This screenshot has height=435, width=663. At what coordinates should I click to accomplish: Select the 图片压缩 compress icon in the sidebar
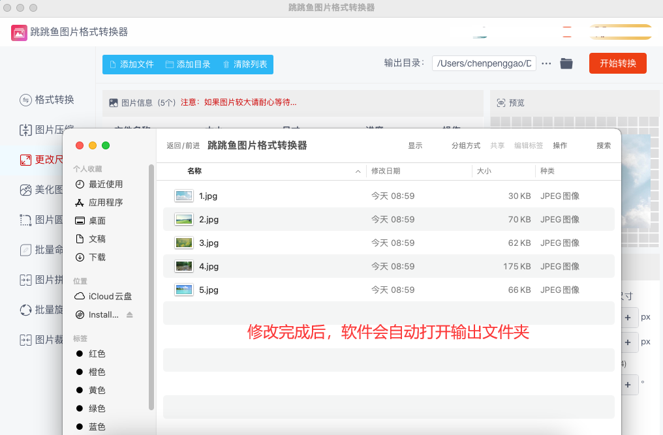click(x=25, y=130)
